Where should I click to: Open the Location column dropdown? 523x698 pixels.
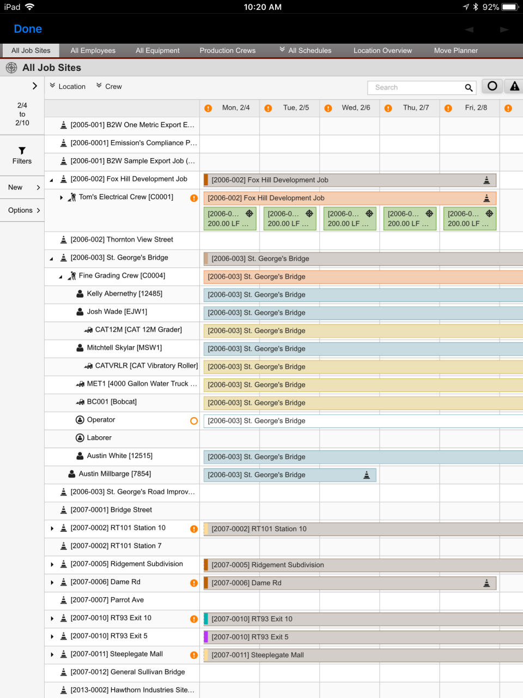coord(67,86)
